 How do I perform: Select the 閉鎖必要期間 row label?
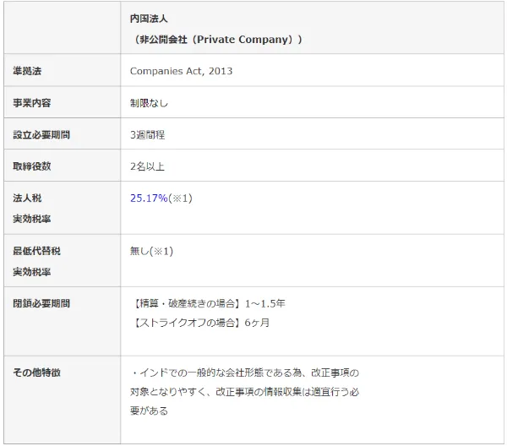point(41,303)
